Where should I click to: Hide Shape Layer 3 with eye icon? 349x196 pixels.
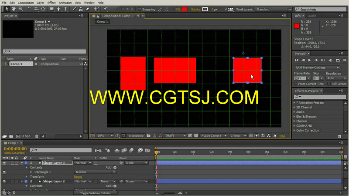coord(4,162)
